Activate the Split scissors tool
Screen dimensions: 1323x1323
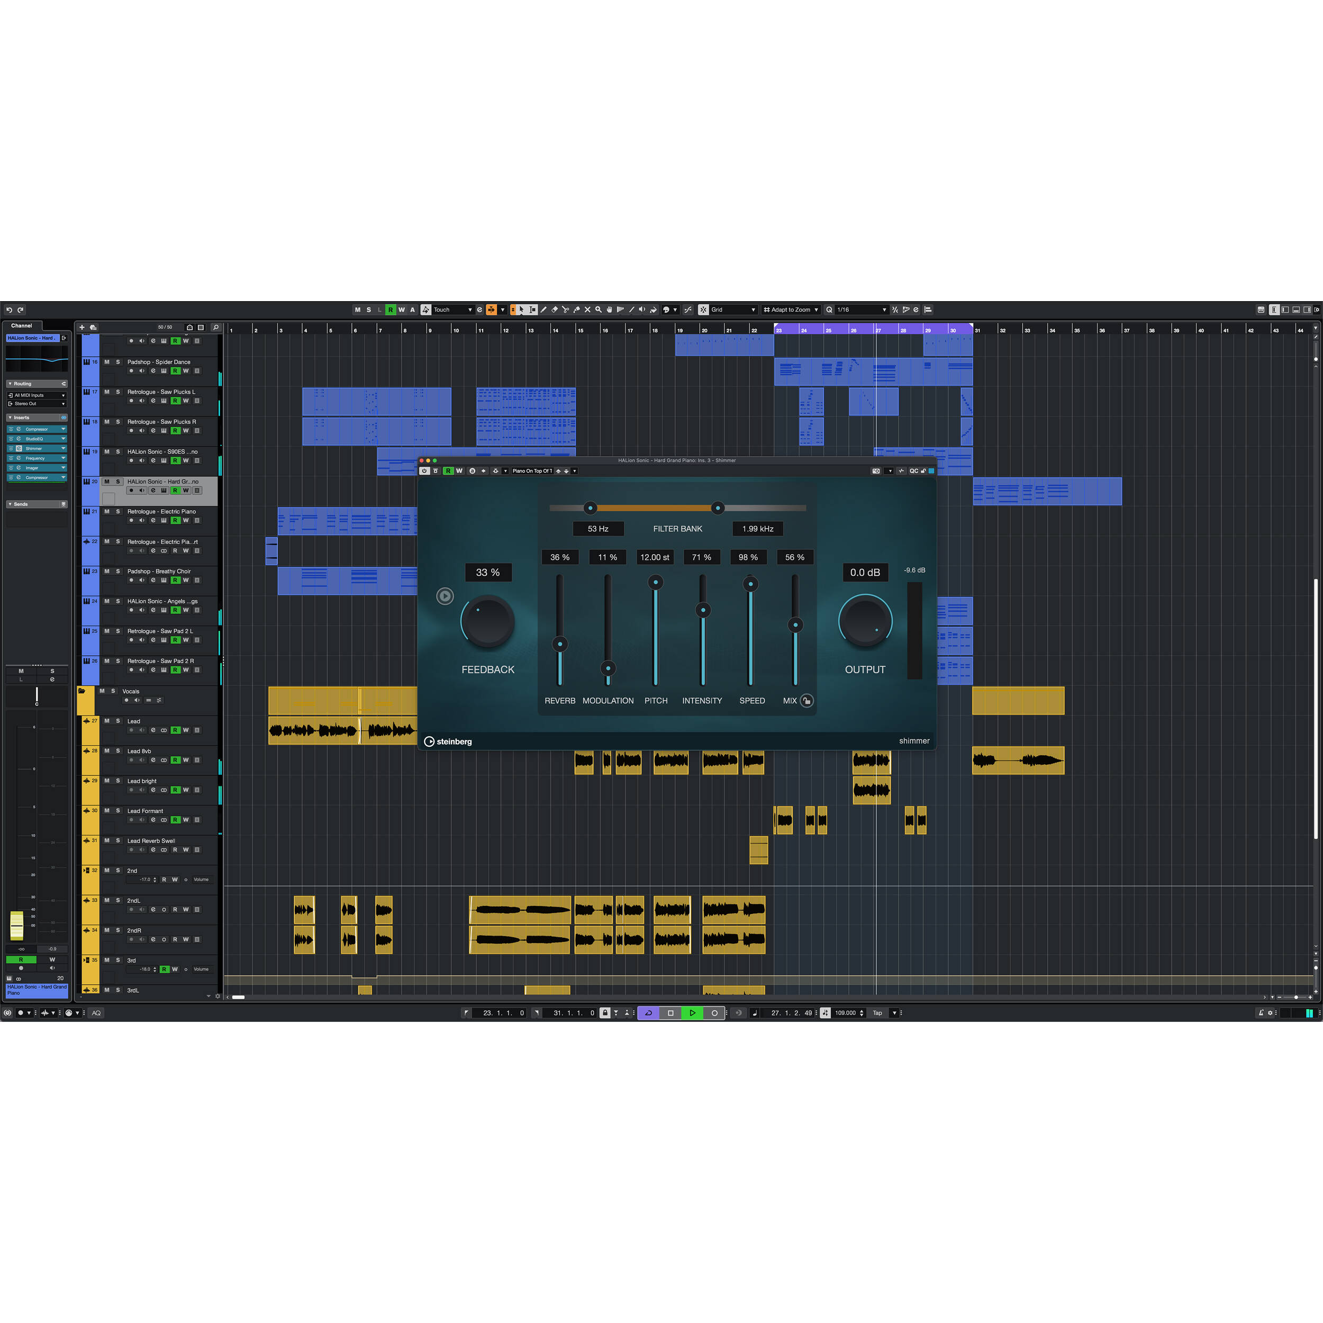(566, 310)
